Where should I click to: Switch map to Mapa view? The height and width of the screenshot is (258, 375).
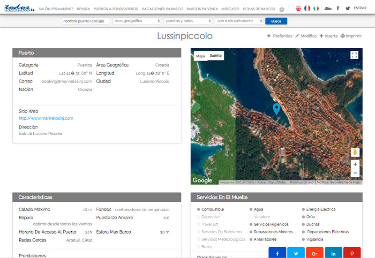coord(201,56)
